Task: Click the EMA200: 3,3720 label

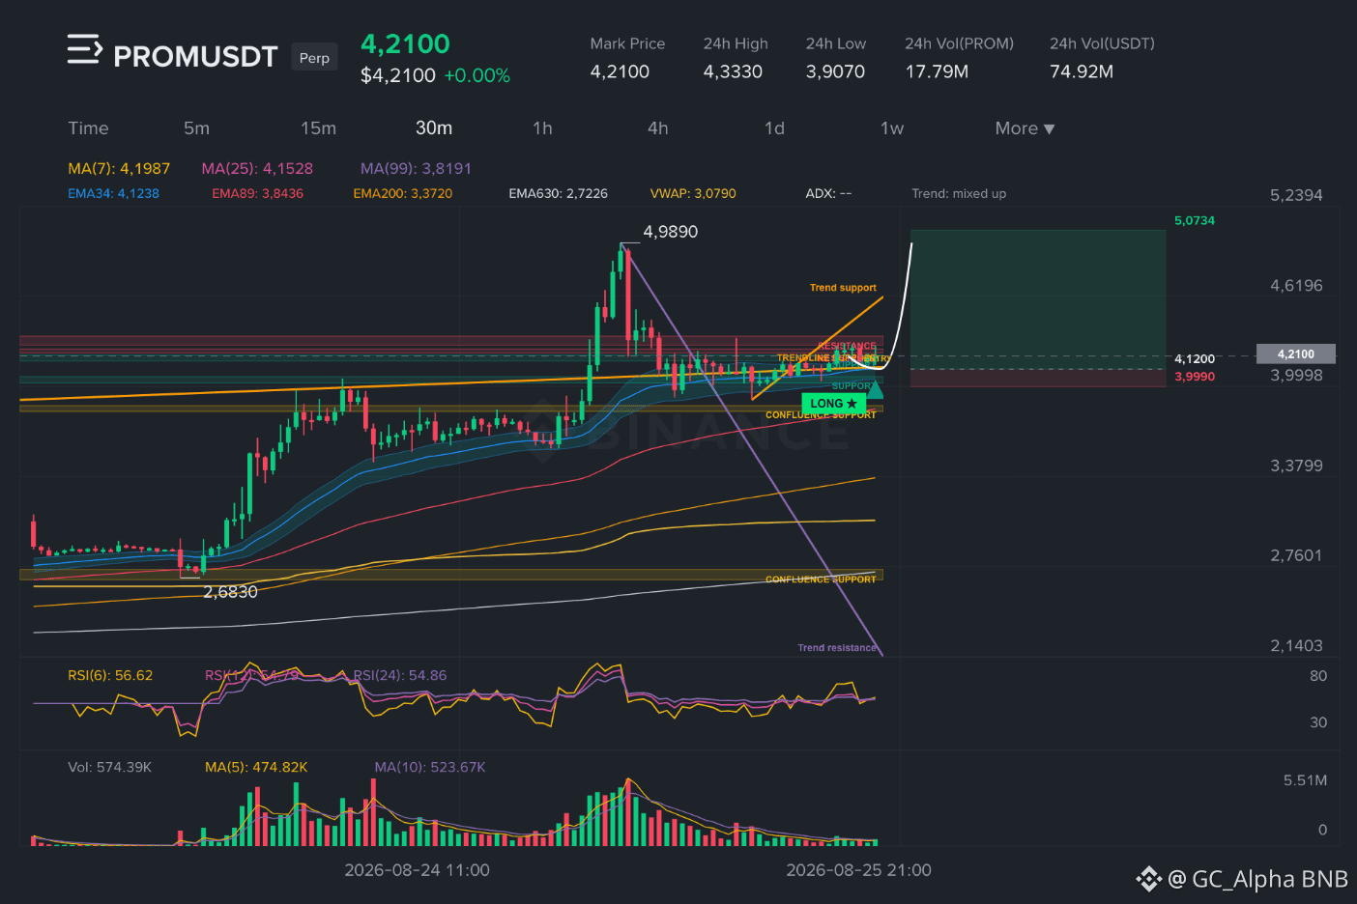Action: point(402,193)
